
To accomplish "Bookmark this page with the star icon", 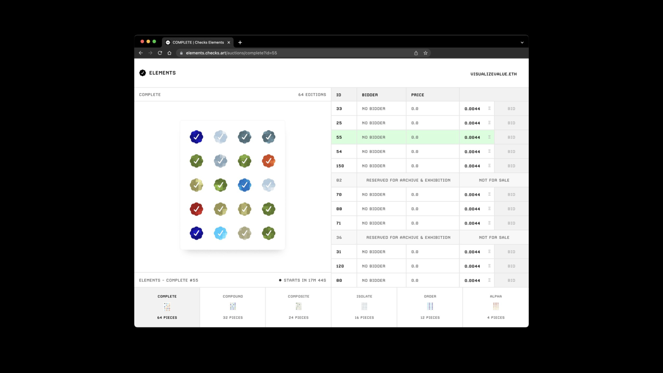I will [x=426, y=53].
